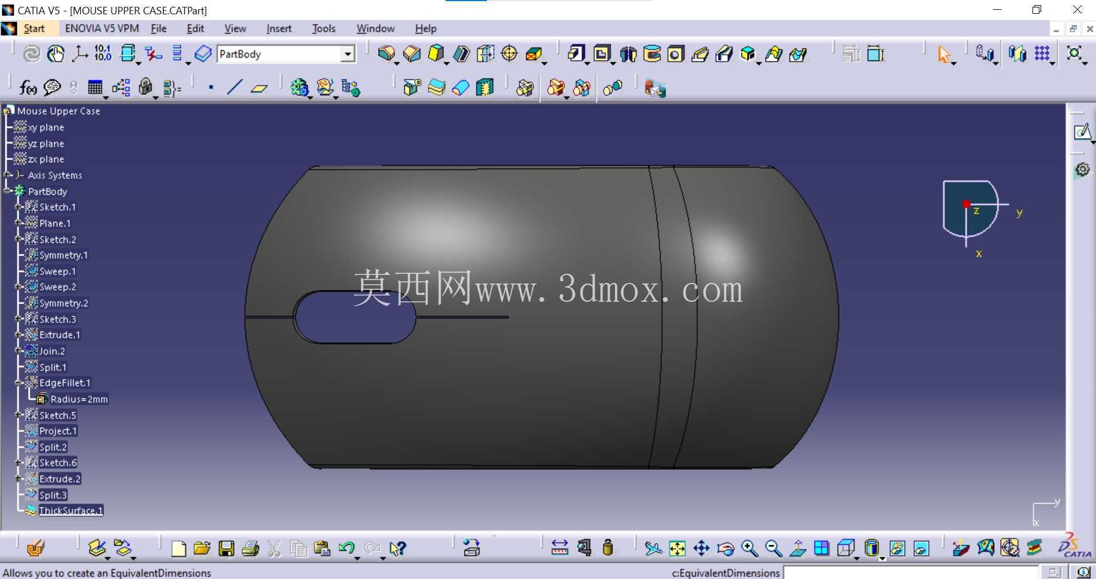Viewport: 1096px width, 579px height.
Task: Click the gear icon on right toolbar
Action: pos(1082,170)
